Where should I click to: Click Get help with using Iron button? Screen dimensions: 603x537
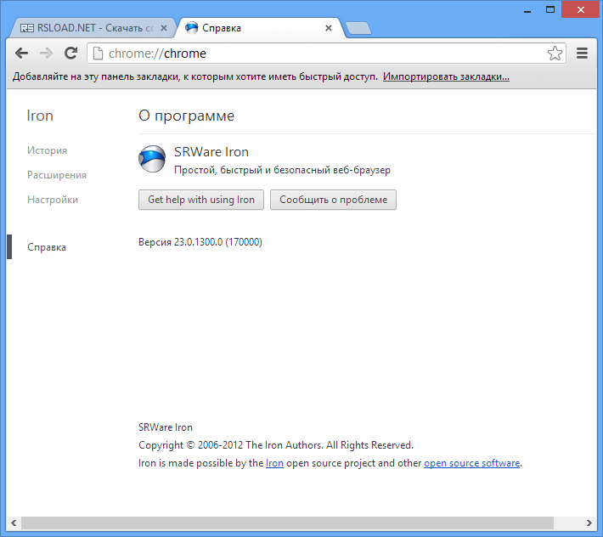pyautogui.click(x=201, y=200)
